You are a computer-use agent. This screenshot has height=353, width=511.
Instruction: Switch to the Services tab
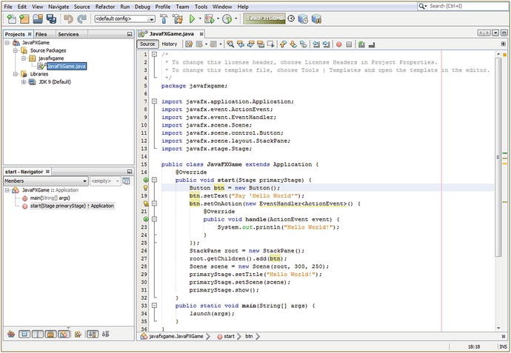tap(68, 34)
